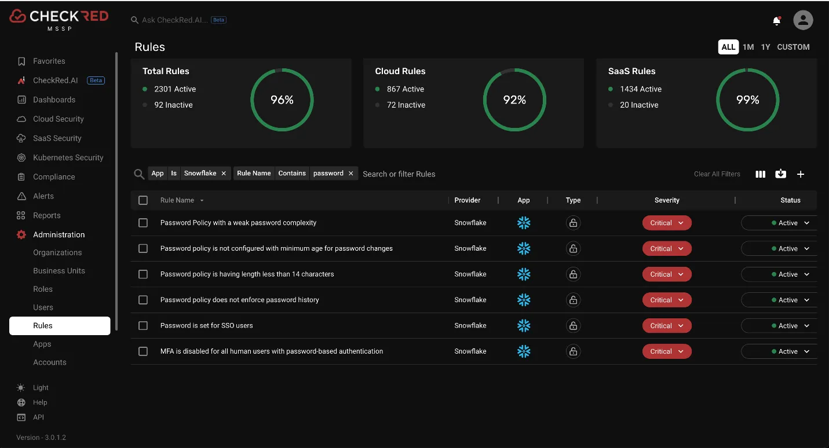Check the Password is set for SSO users rule

[x=143, y=325]
